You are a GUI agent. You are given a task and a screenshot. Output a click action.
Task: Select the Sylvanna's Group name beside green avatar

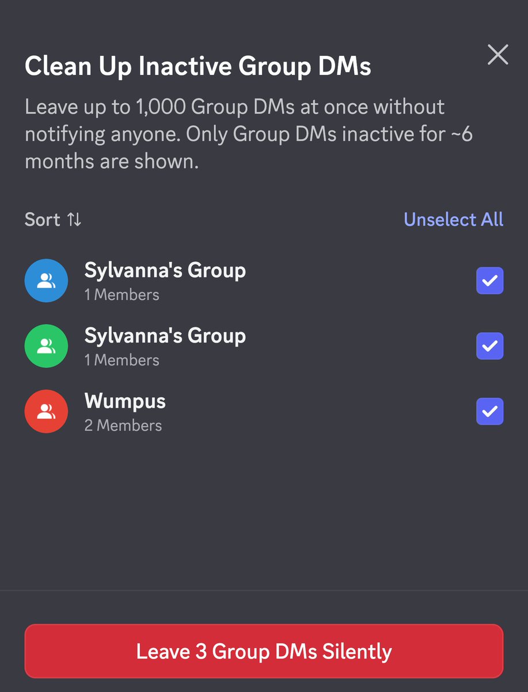[x=165, y=336]
